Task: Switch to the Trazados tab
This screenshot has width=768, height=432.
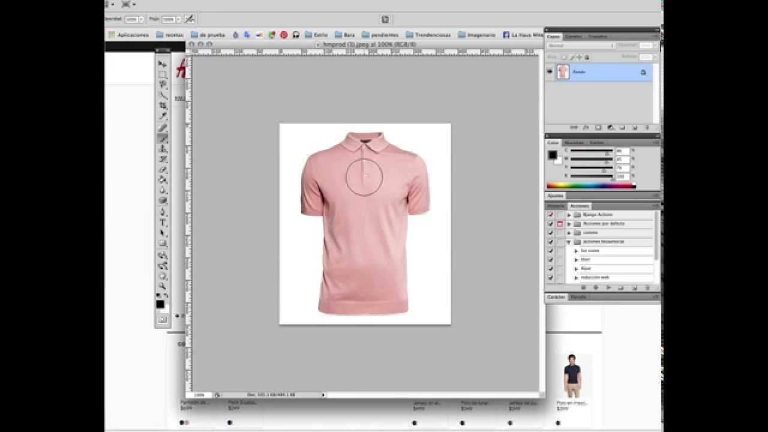Action: coord(597,37)
